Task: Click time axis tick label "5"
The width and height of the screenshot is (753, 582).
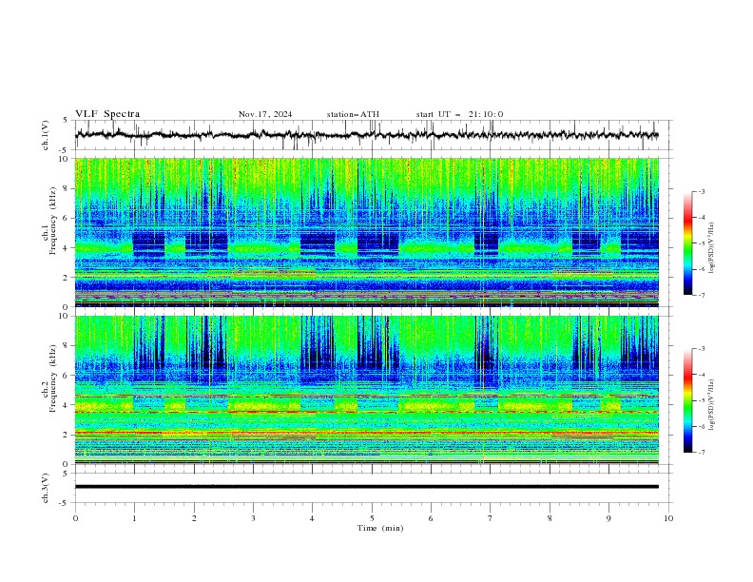Action: coord(372,518)
